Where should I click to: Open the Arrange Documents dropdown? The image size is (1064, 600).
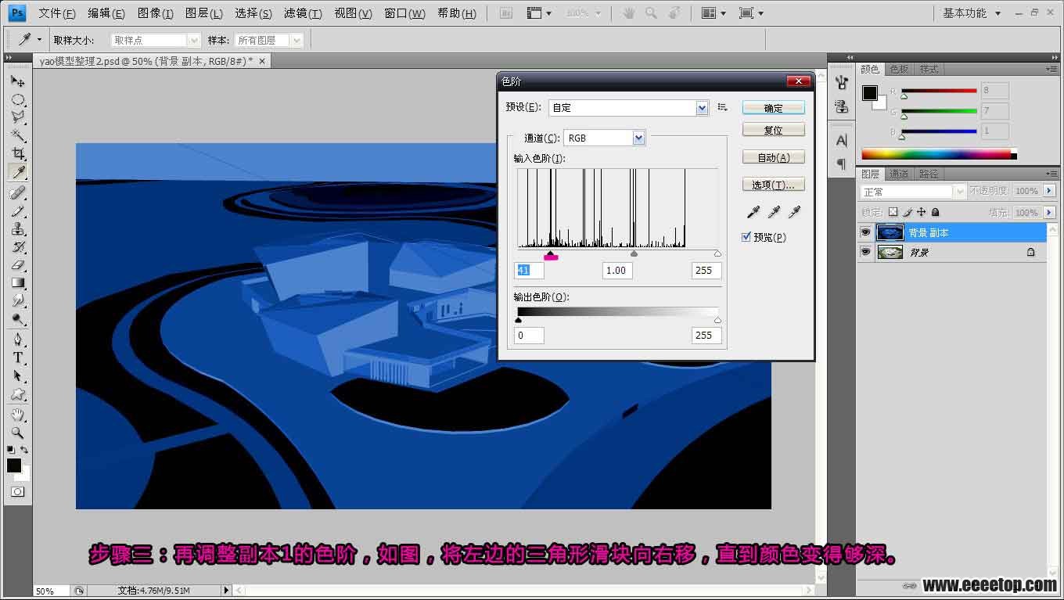tap(714, 13)
